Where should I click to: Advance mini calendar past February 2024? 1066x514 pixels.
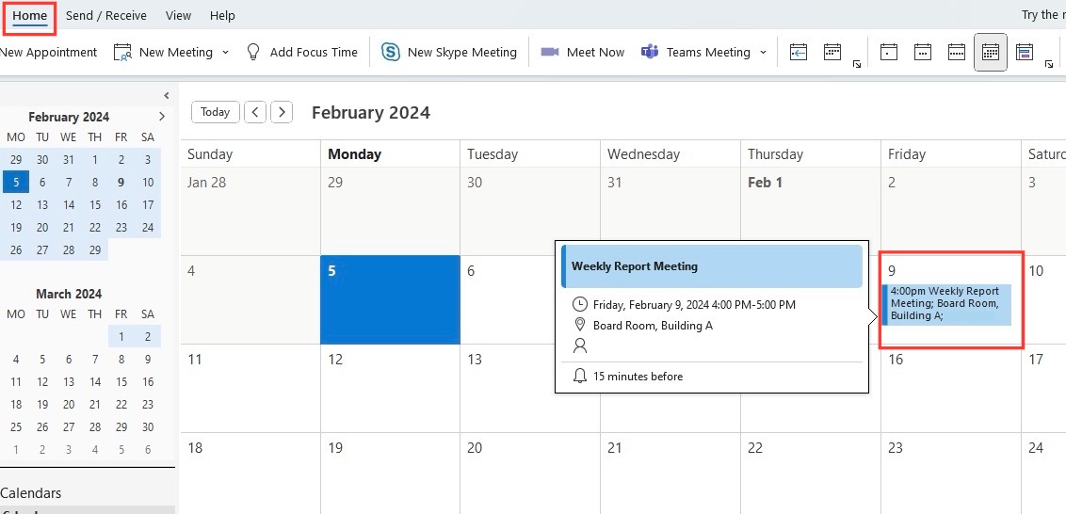click(x=162, y=117)
